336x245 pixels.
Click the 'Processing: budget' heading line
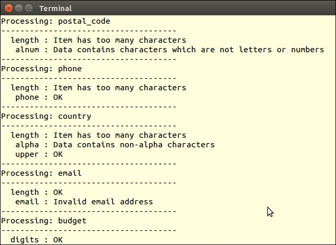tap(44, 221)
